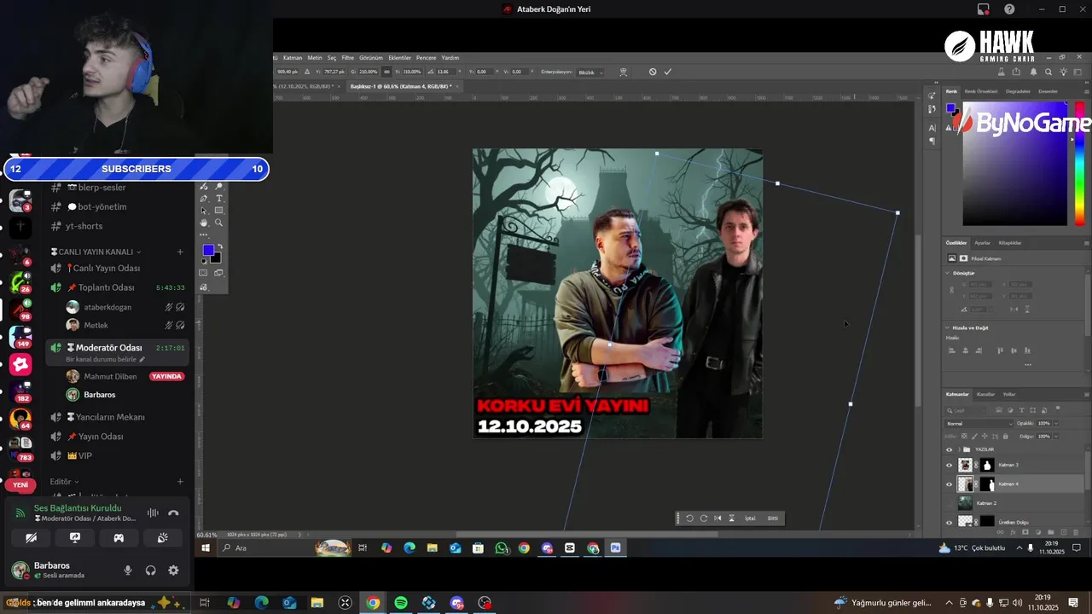Open the Enterpolasyon Bikübik dropdown

click(590, 72)
